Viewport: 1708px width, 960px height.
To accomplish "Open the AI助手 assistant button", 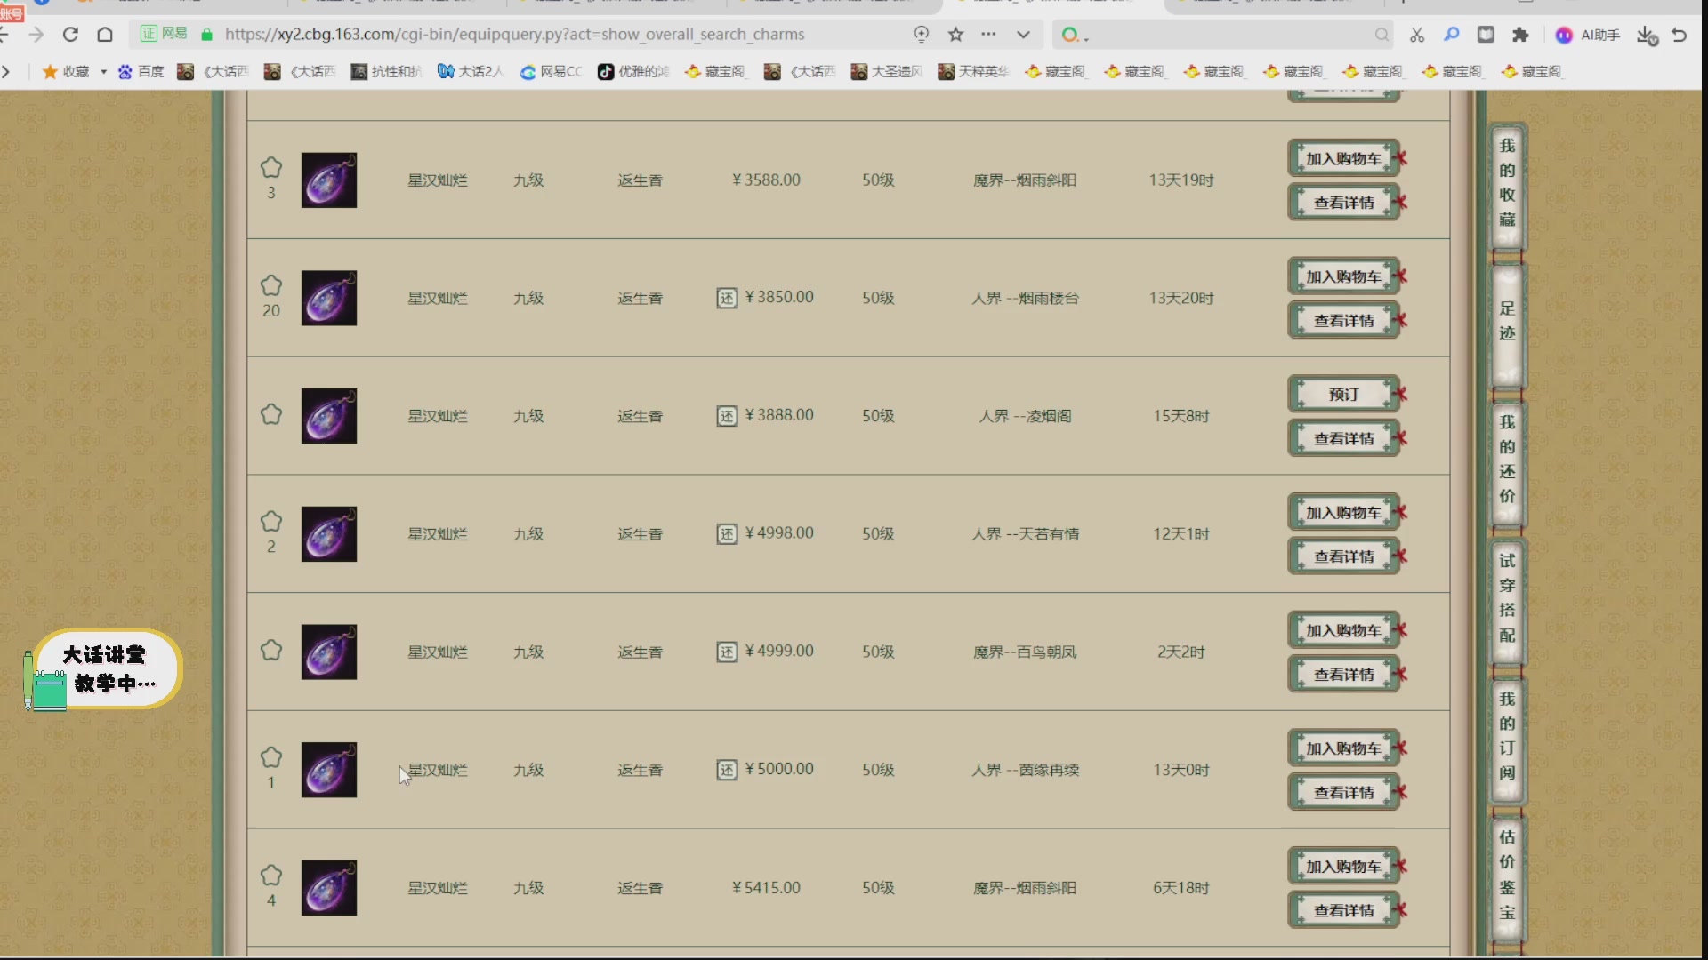I will (1588, 35).
